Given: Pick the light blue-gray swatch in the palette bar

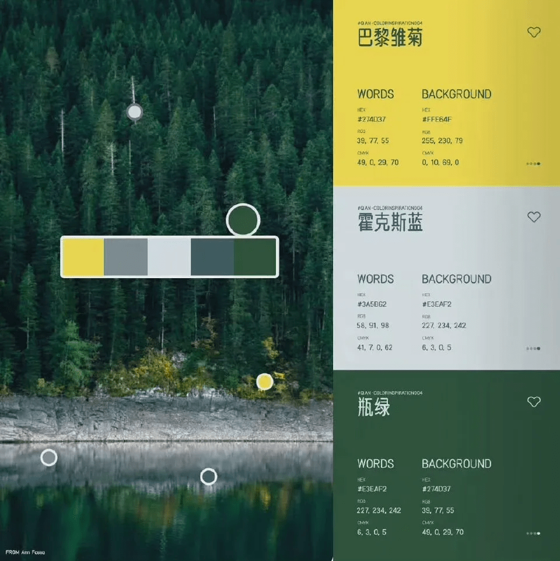Looking at the screenshot, I should 169,257.
